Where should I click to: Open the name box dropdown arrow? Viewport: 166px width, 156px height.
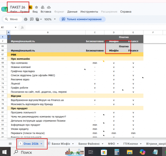15,27
